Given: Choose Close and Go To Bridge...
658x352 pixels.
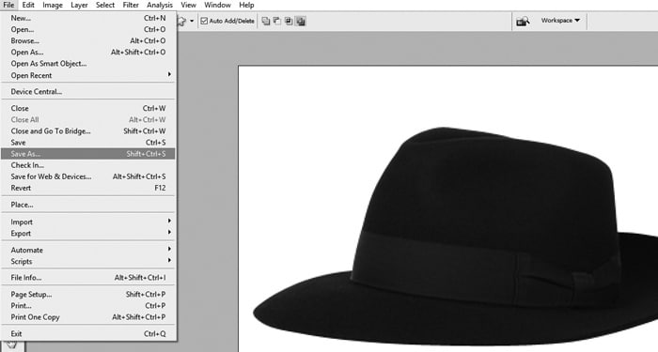Looking at the screenshot, I should tap(87, 131).
